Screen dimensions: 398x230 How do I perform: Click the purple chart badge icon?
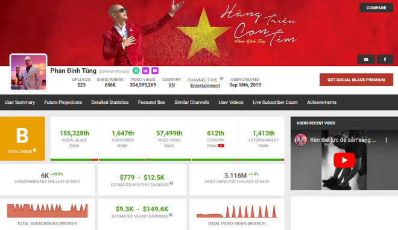click(x=145, y=71)
